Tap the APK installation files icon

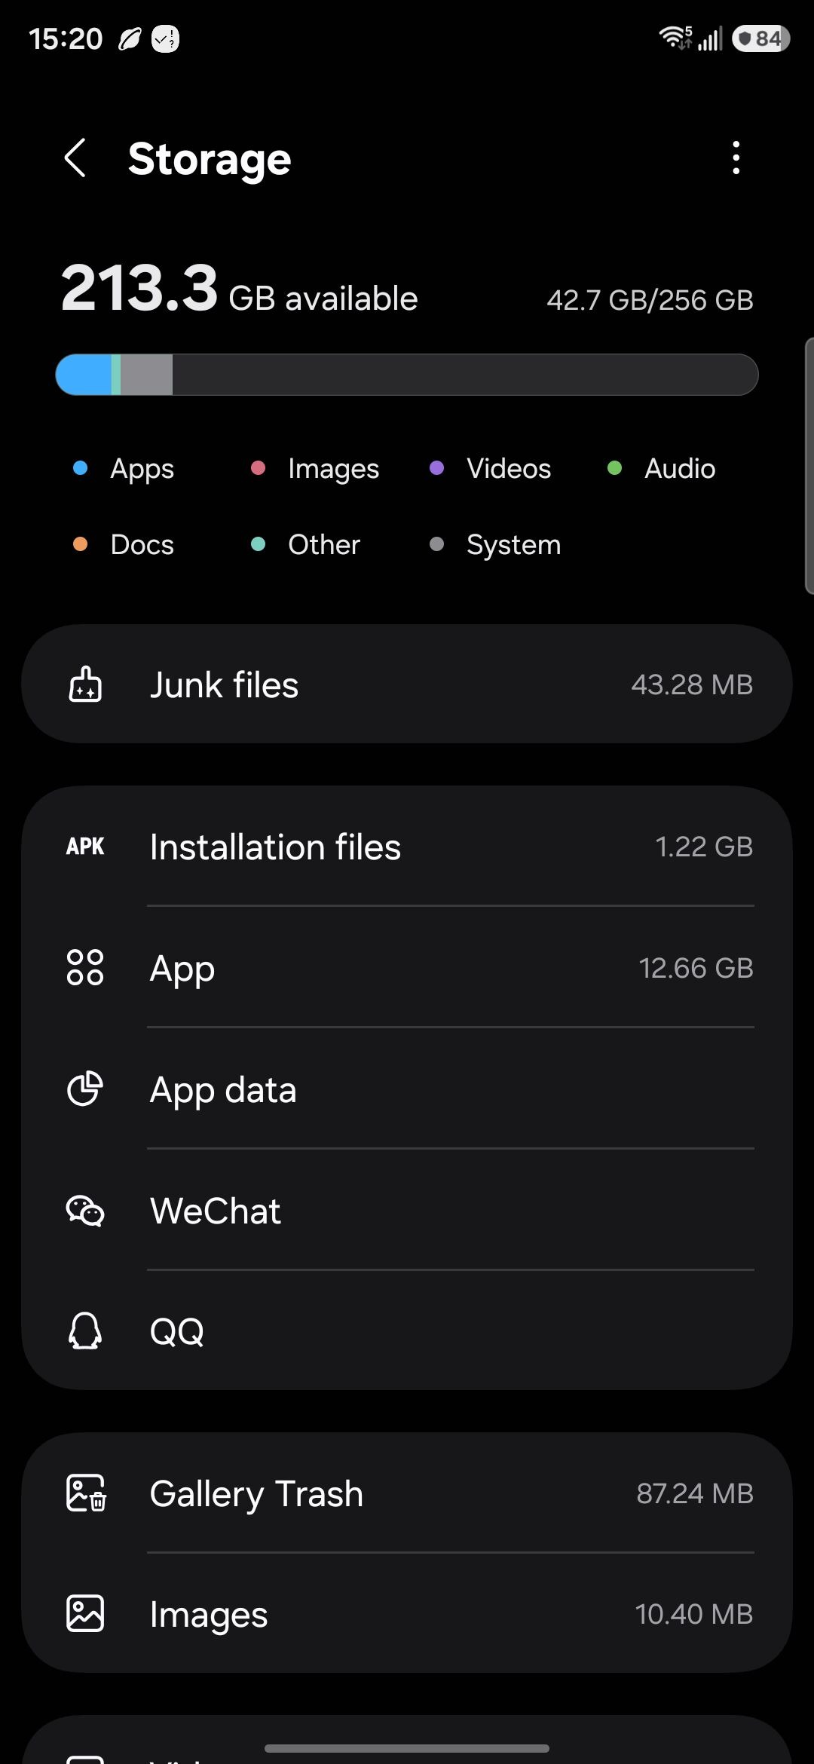(x=85, y=847)
